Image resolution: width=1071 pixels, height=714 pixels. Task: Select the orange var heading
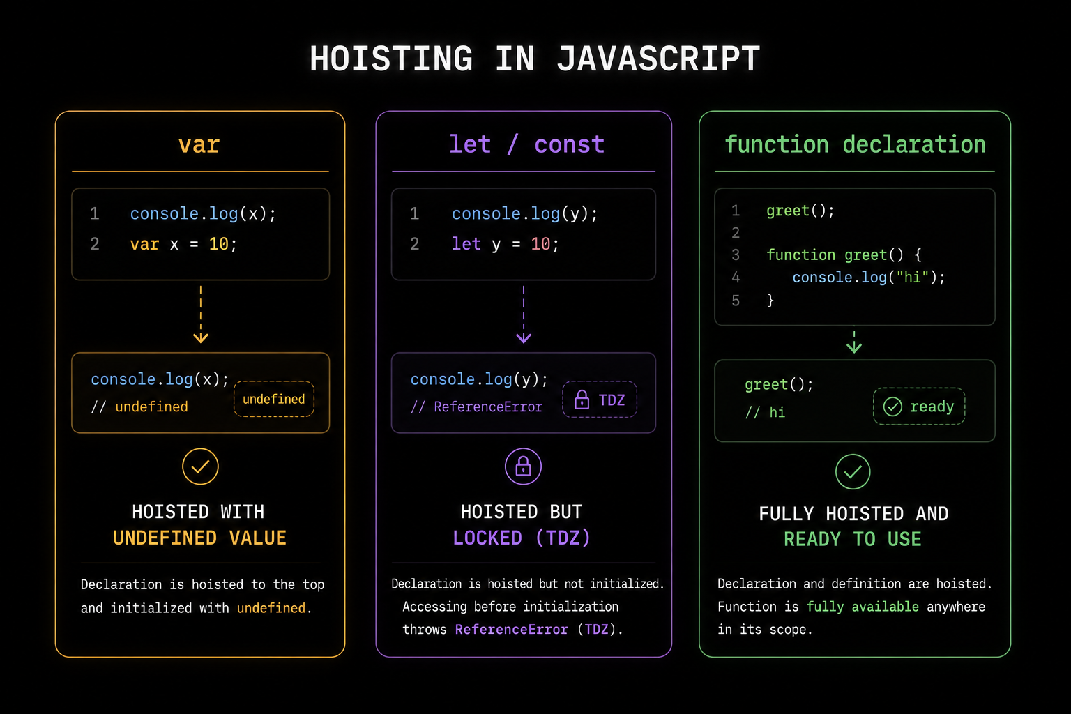[199, 144]
